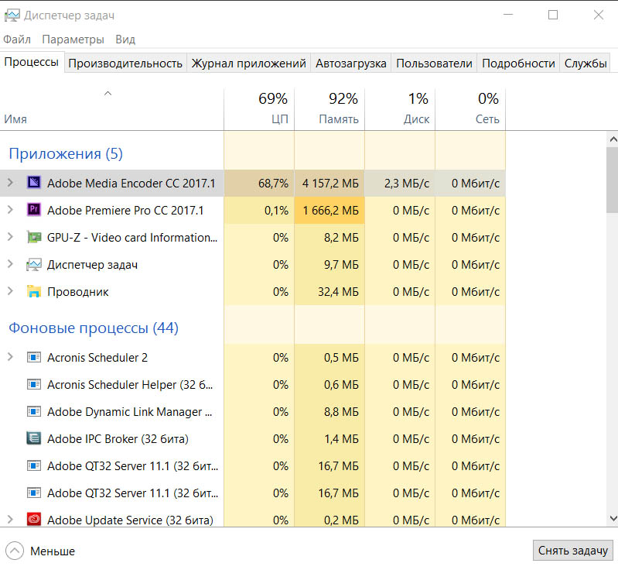Sort by the Сеть column header
The width and height of the screenshot is (618, 570).
470,109
